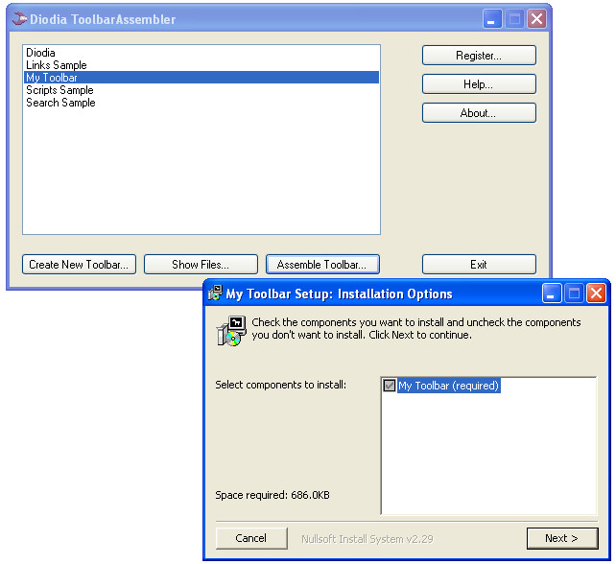Close the Diodia ToolbarAssembler window

pos(536,19)
